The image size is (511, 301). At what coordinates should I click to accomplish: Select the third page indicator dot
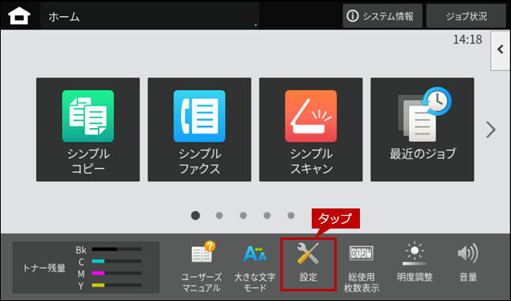(243, 216)
